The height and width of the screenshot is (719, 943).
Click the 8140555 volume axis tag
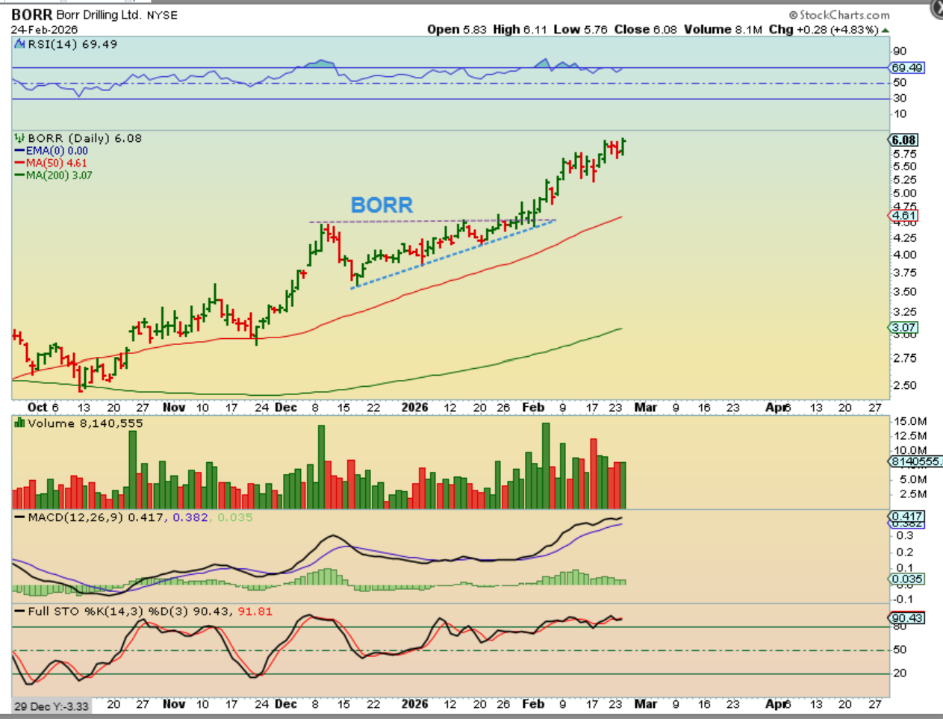915,462
